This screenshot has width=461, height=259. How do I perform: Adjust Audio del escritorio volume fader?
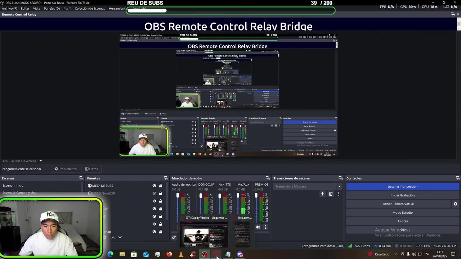point(178,195)
